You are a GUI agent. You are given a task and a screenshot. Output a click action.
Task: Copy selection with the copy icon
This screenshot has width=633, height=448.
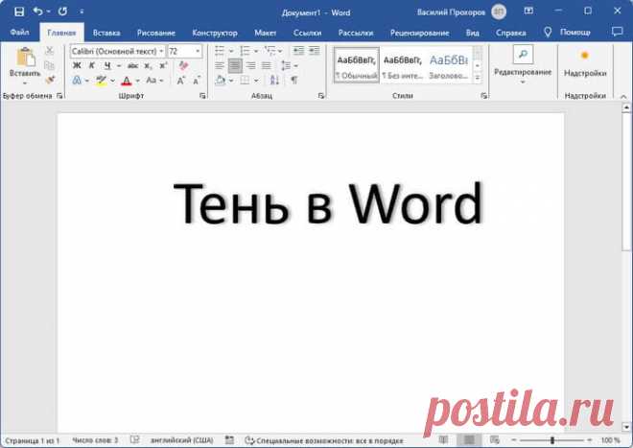click(x=50, y=65)
